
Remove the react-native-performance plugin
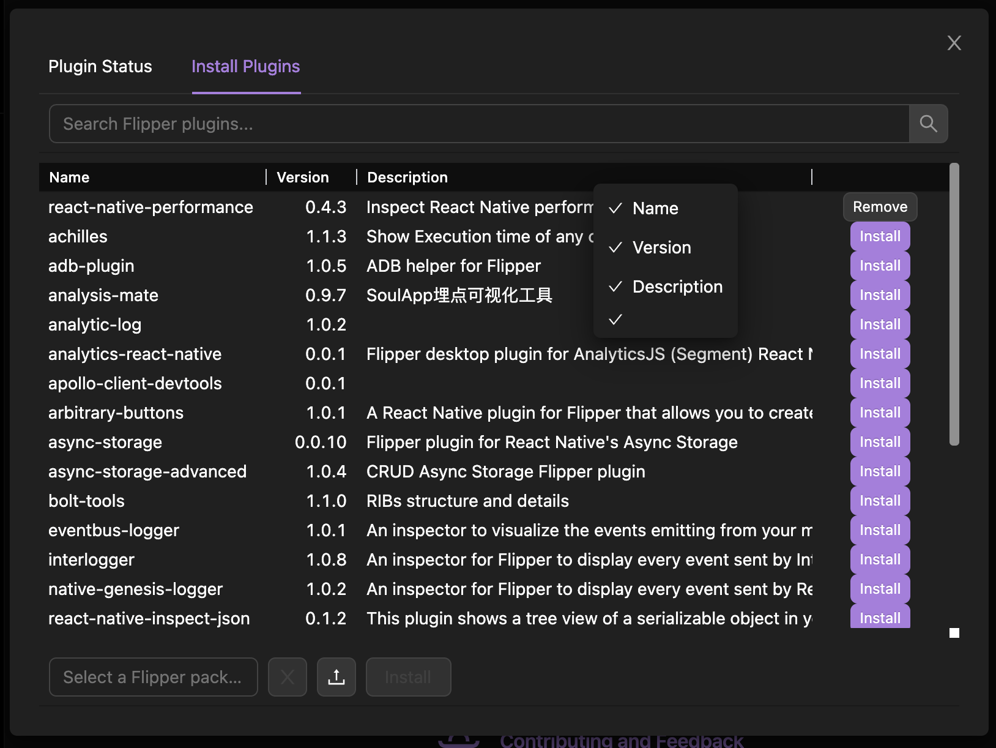click(880, 207)
